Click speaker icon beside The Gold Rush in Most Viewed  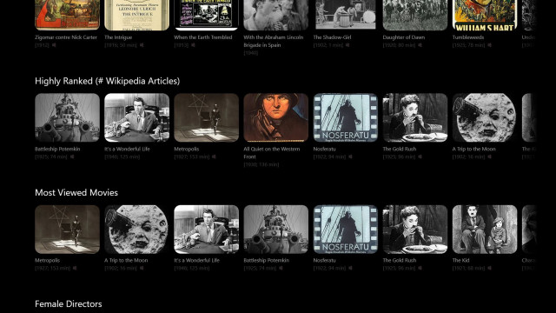pyautogui.click(x=420, y=269)
